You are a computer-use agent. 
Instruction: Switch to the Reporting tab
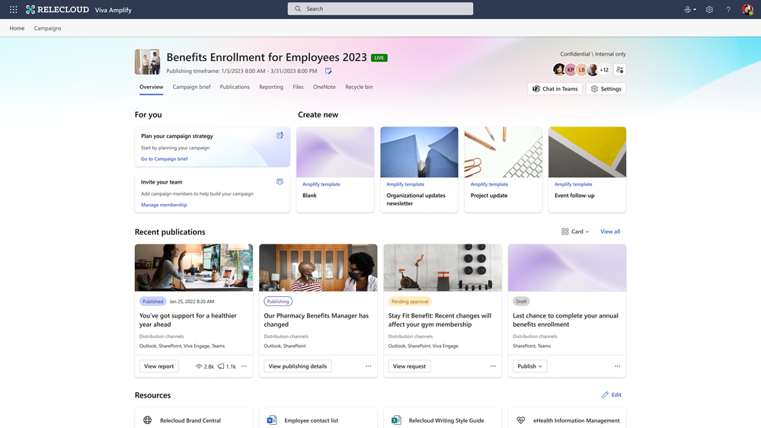[271, 87]
